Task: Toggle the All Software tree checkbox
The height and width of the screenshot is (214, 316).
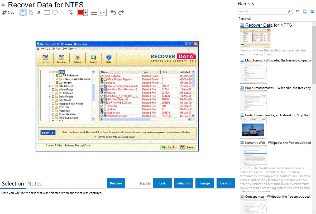Action: 57,75
